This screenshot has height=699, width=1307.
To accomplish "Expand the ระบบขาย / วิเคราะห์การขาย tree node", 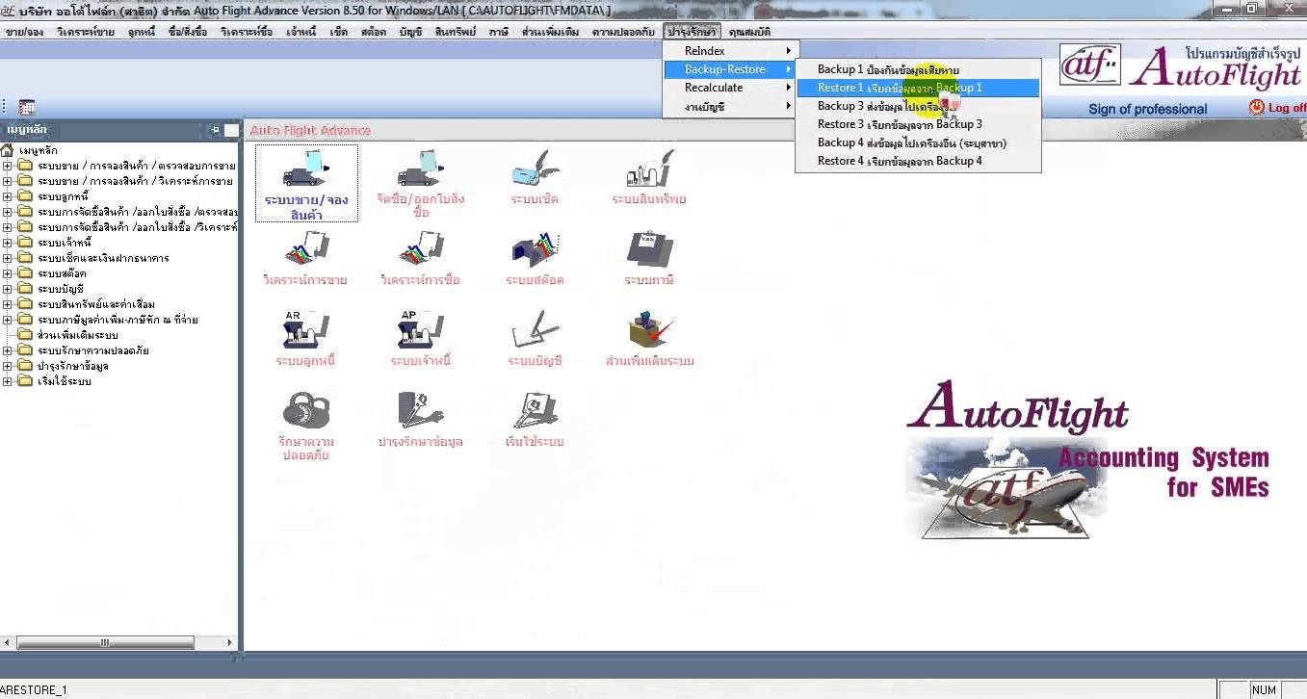I will [x=8, y=181].
